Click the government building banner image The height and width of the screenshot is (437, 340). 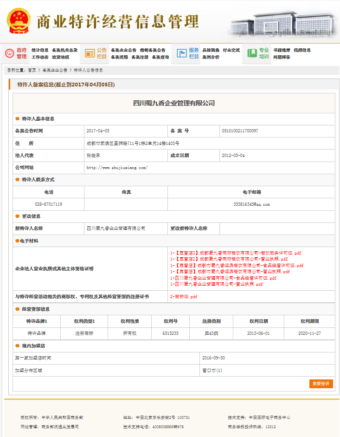click(283, 23)
